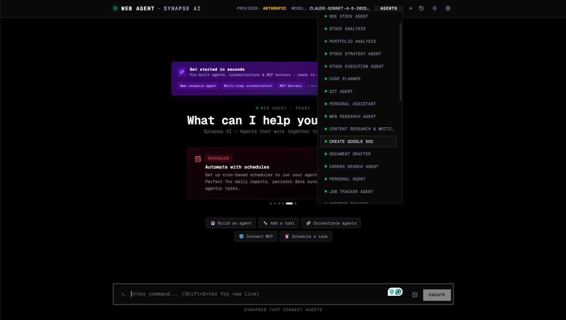Pick Job Tracker Agent entry
This screenshot has height=320, width=566.
tap(358, 192)
